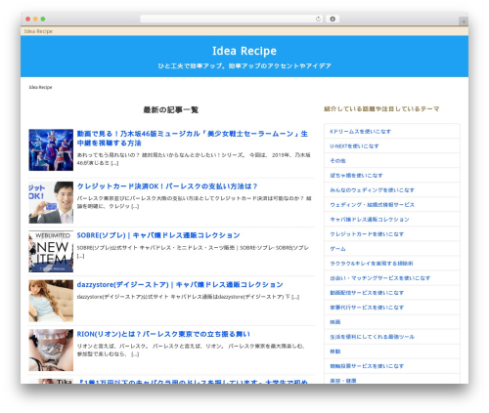Image resolution: width=489 pixels, height=413 pixels.
Task: Open category 家事代行サービスを使いこなす
Action: [x=367, y=308]
